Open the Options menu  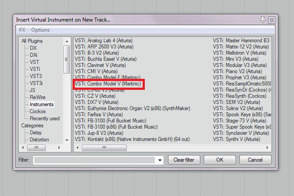[x=40, y=30]
